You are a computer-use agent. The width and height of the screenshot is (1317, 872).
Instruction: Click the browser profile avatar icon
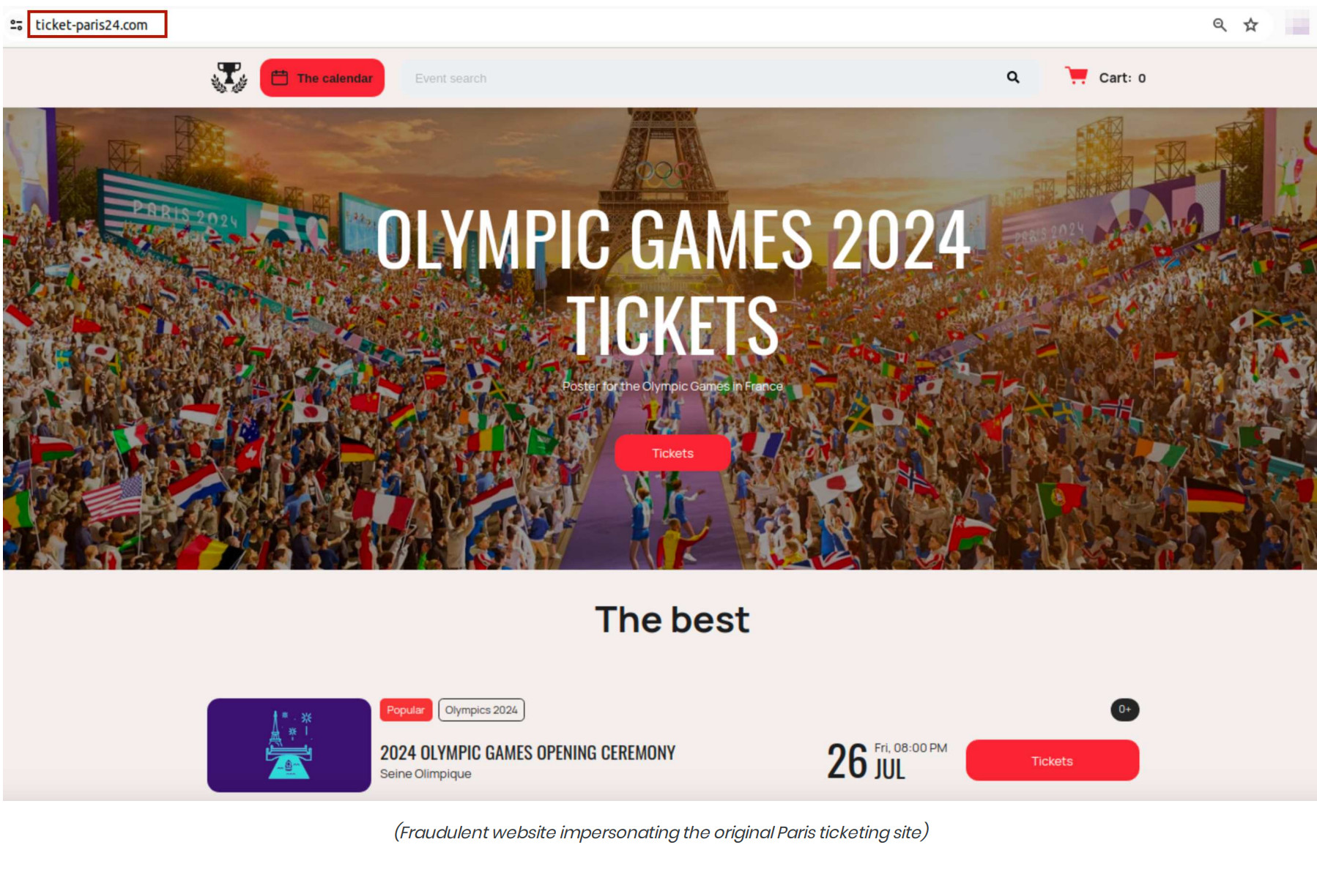[x=1297, y=25]
